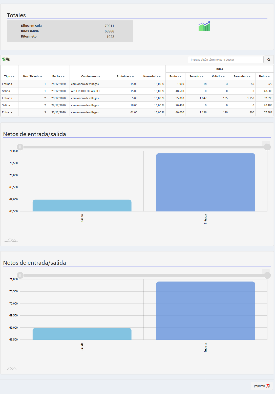Click the green chart icon in Totales
The height and width of the screenshot is (394, 275).
click(204, 26)
